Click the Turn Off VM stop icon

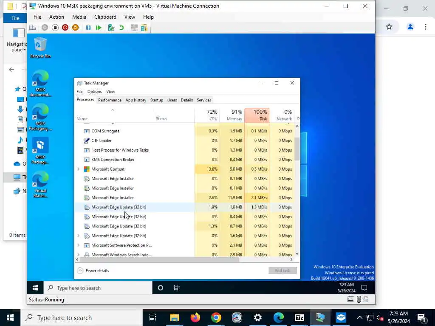[x=55, y=28]
